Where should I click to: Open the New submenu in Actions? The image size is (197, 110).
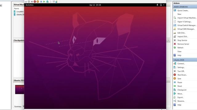pos(179,14)
